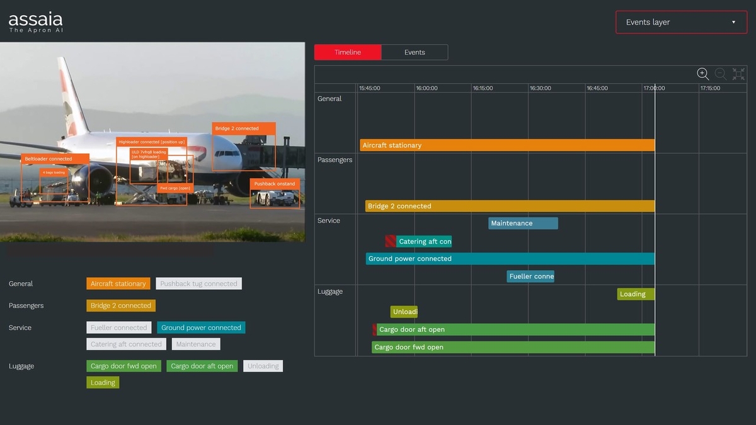This screenshot has height=425, width=756.
Task: Select the Aircraft stationary timeline bar
Action: click(507, 145)
